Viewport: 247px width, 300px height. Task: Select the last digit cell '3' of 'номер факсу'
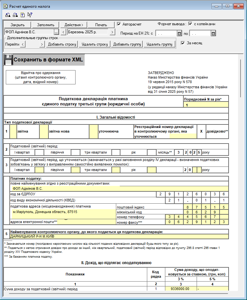[224, 222]
